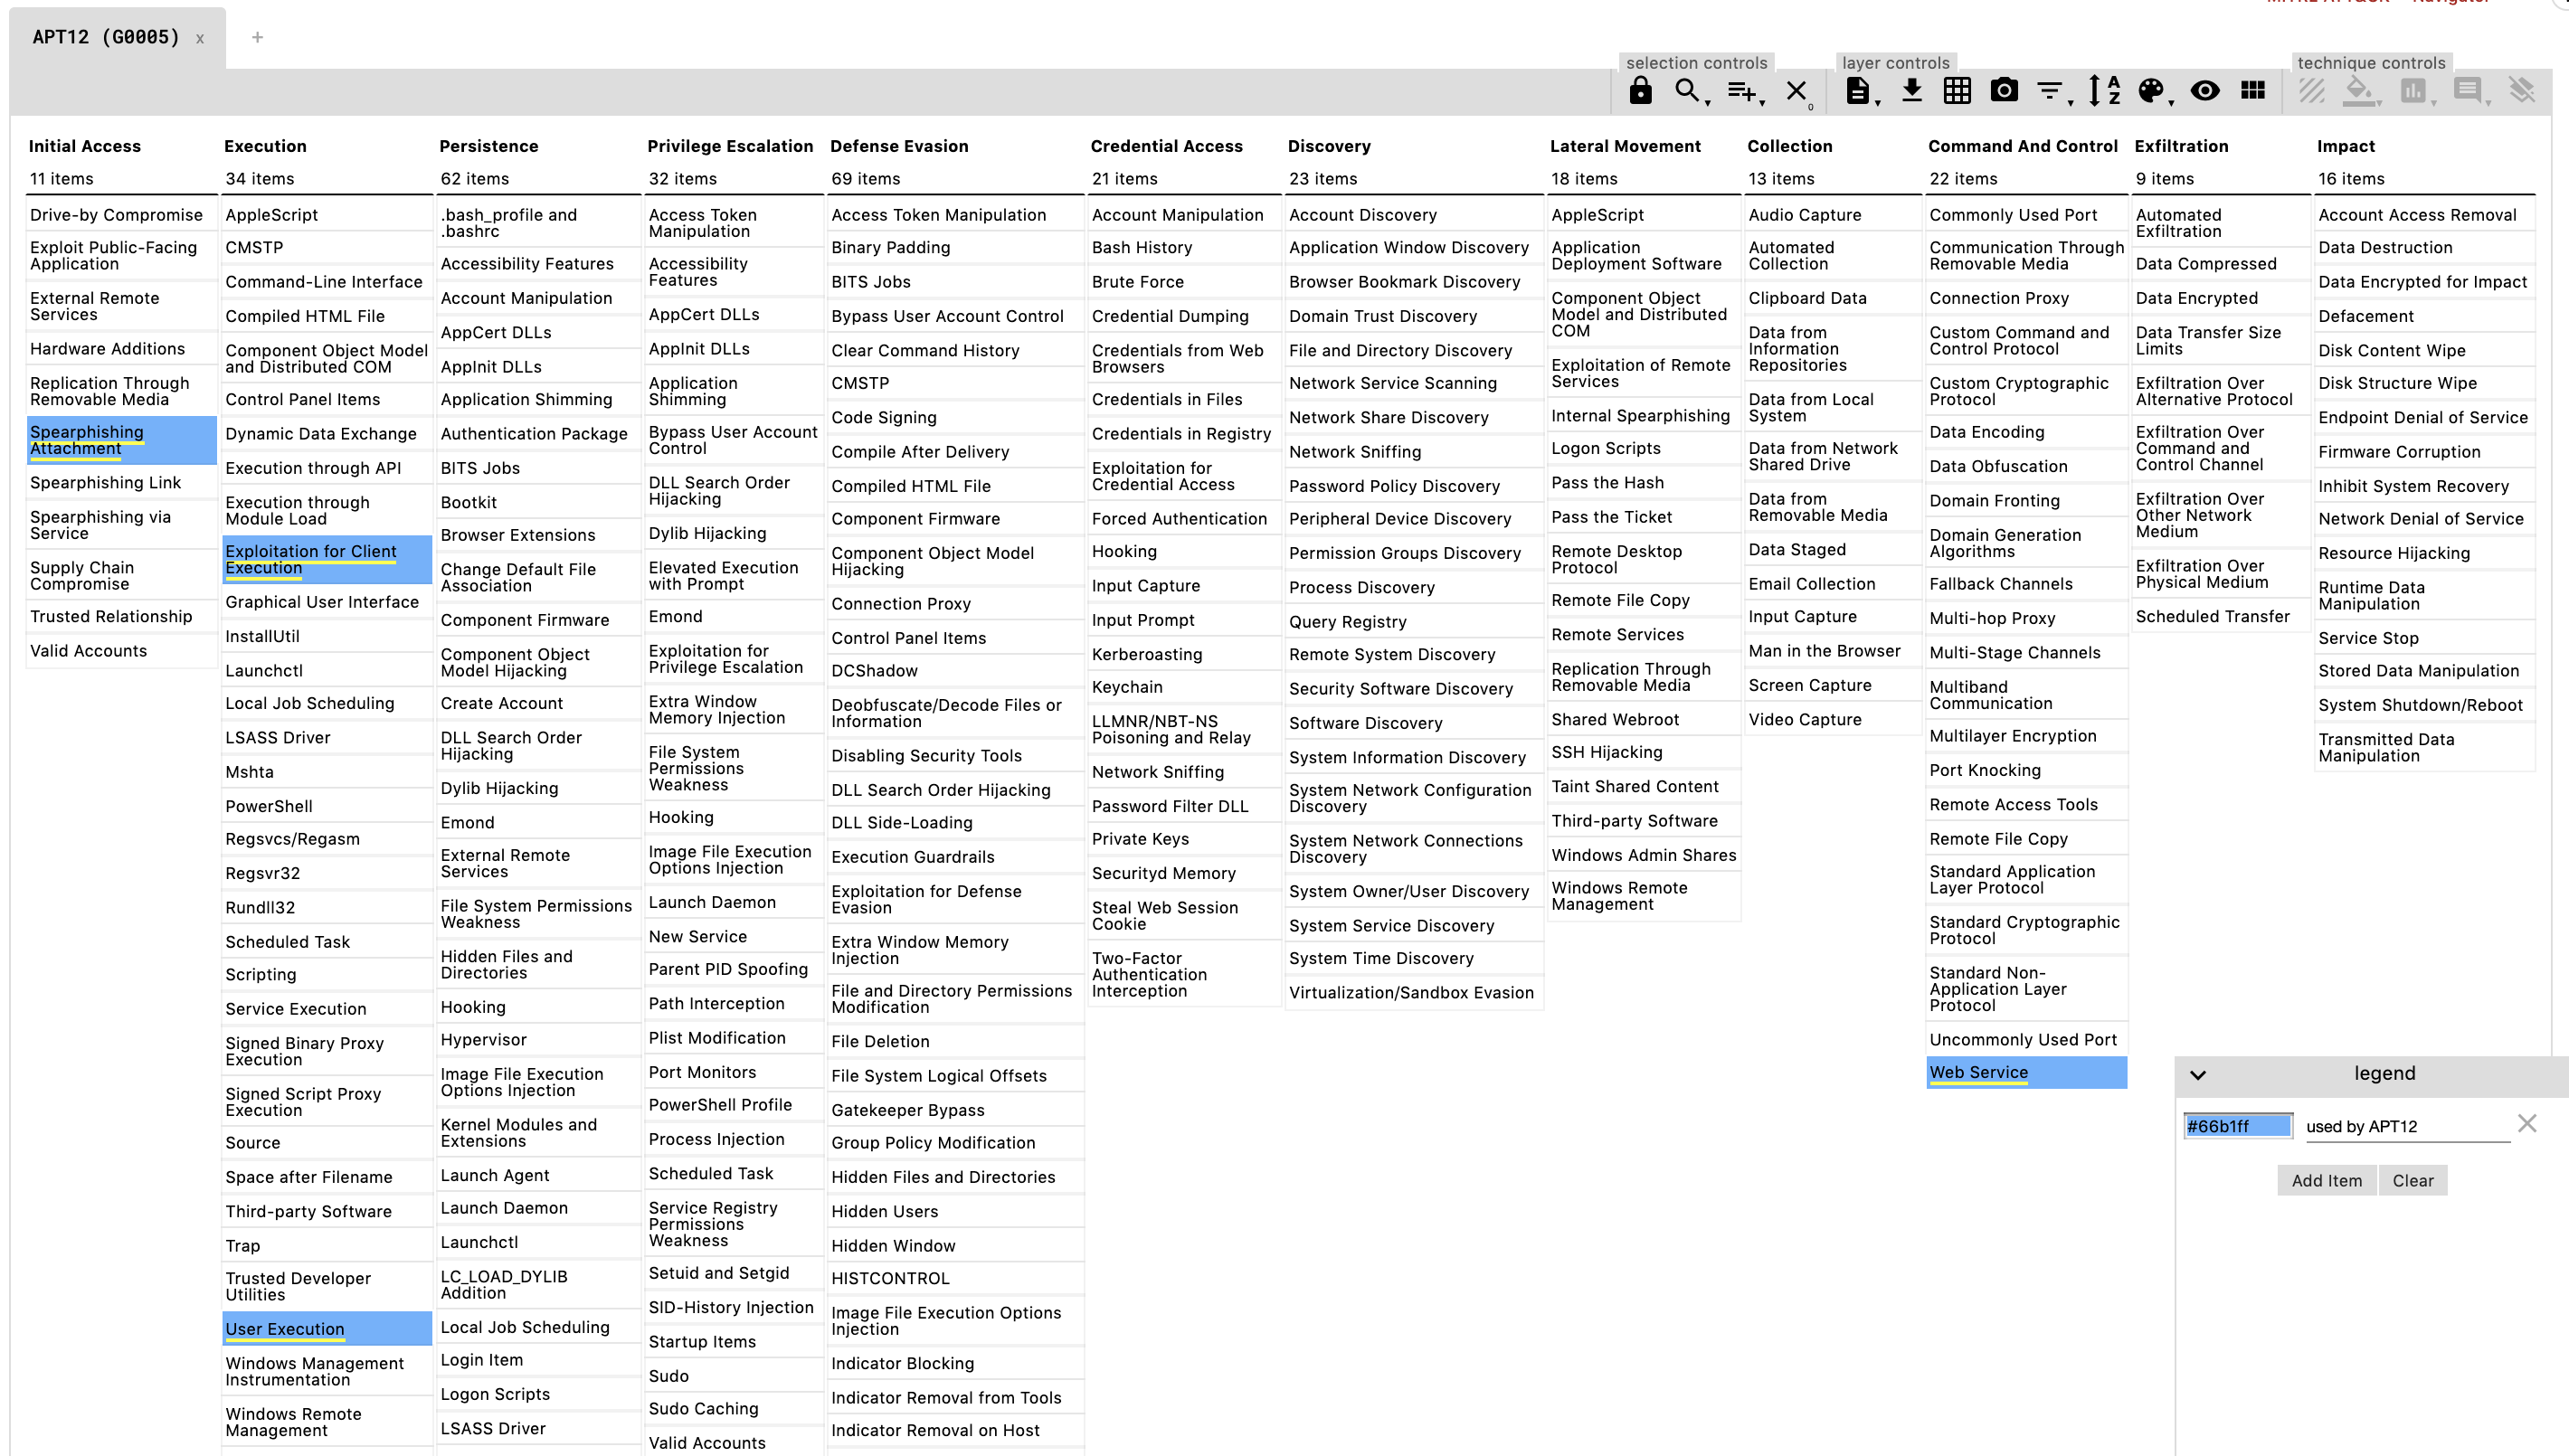Open the sorting options icon
The height and width of the screenshot is (1456, 2569).
2105,91
